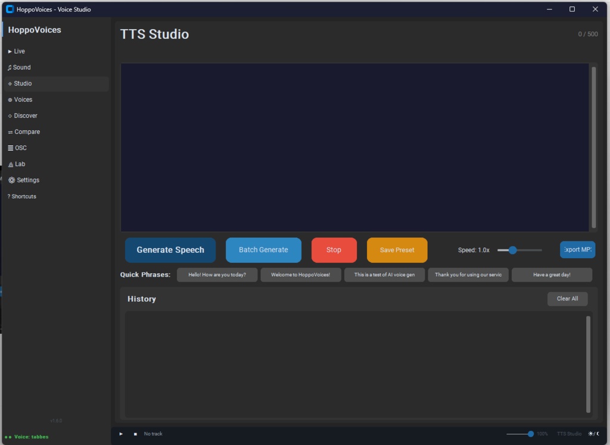Click the bottom bar volume slider
Viewport: 610px width, 445px height.
point(520,434)
